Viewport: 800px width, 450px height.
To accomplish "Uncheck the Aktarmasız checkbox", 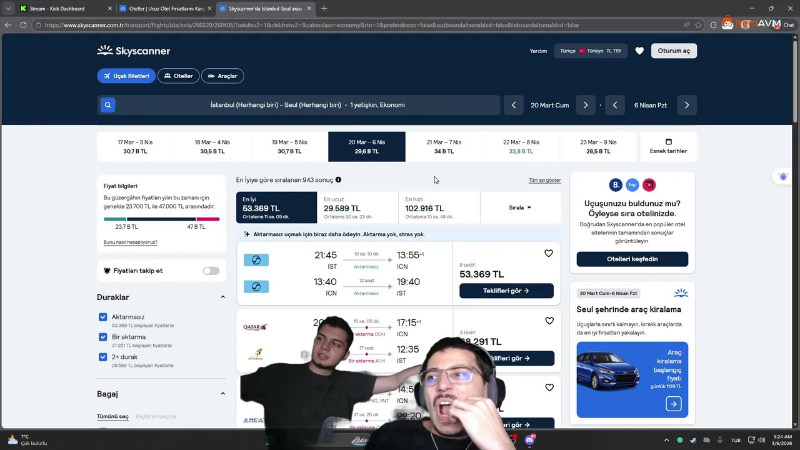I will click(x=103, y=317).
